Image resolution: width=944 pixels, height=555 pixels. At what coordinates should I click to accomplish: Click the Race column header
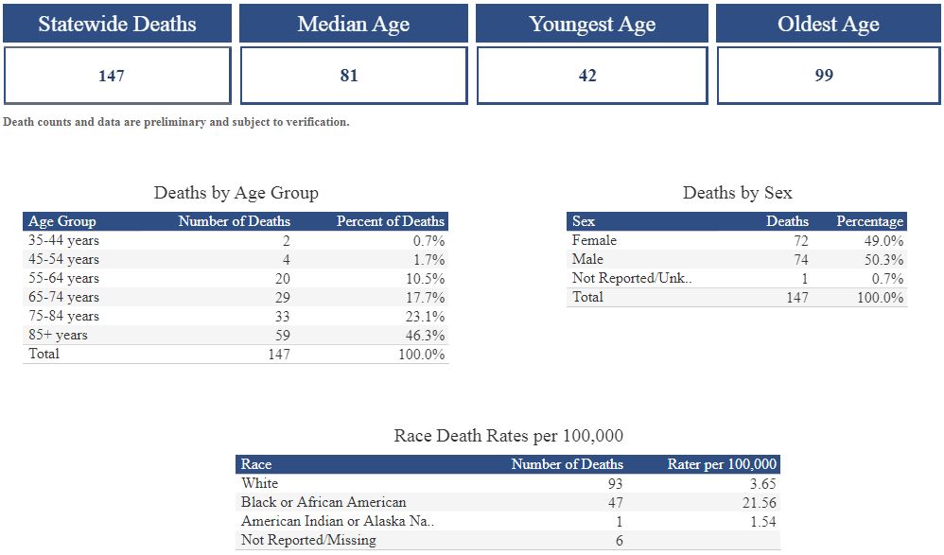[x=256, y=464]
